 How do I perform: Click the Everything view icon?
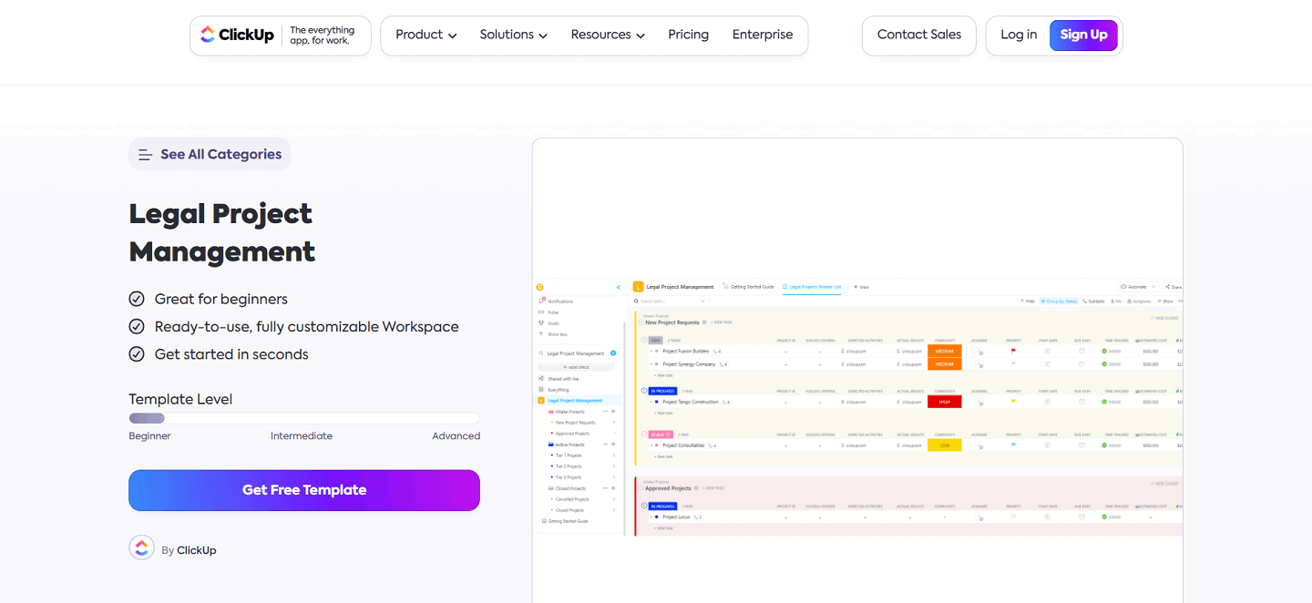[x=540, y=389]
